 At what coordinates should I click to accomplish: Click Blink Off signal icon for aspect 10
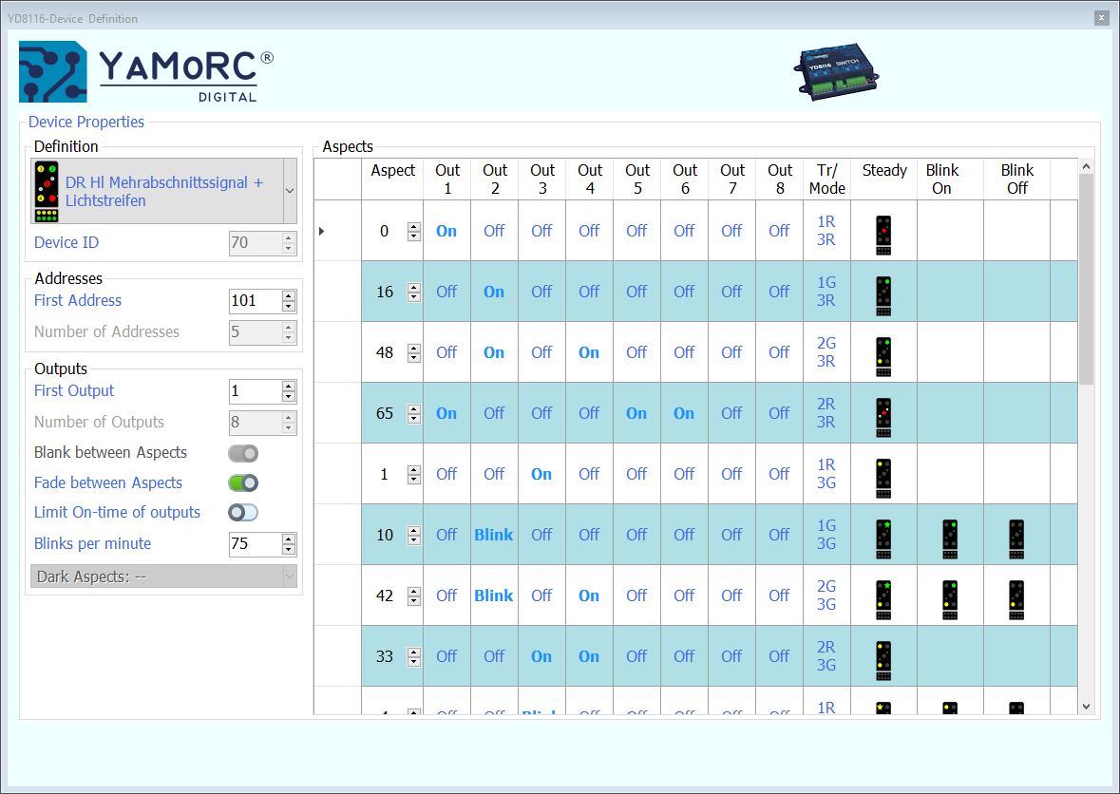1016,539
